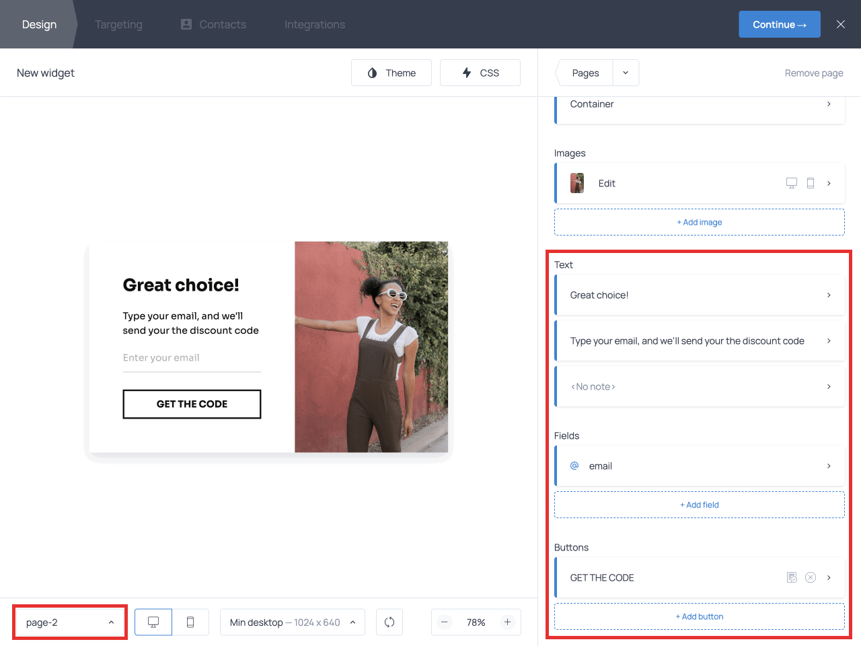Click the zoom in plus icon

point(508,622)
